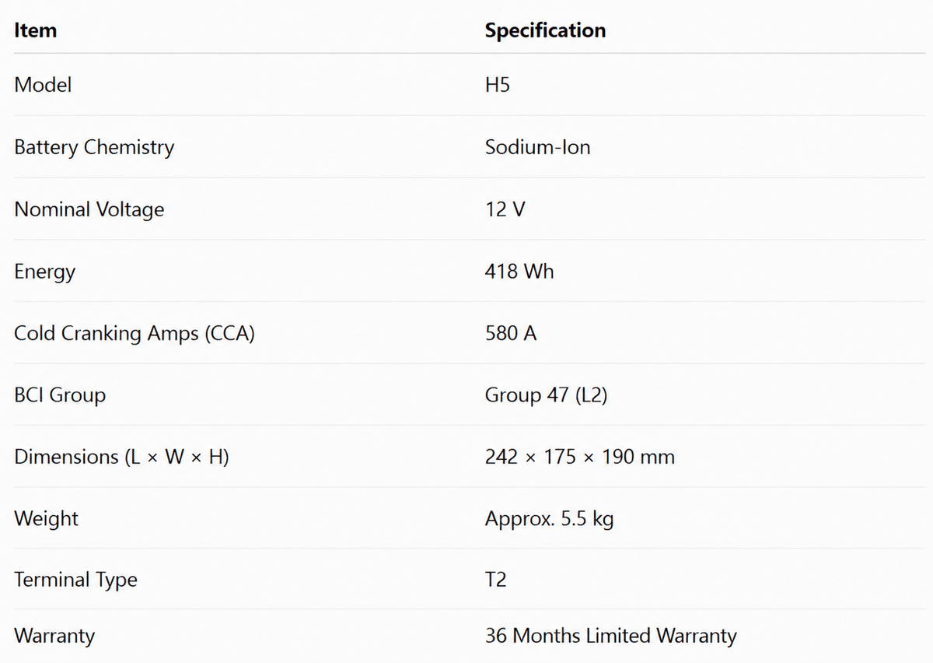Image resolution: width=933 pixels, height=663 pixels.
Task: Click the Sodium-Ion specification value
Action: pos(537,147)
